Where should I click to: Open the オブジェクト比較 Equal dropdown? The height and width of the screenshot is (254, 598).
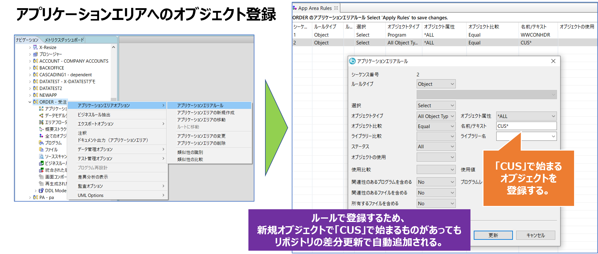(436, 126)
